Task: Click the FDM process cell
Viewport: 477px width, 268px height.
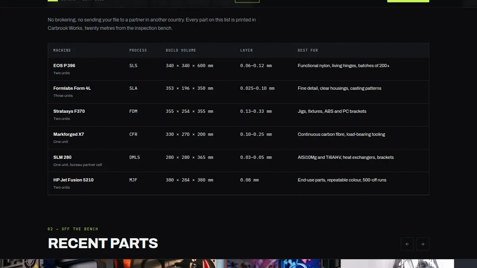Action: tap(133, 111)
